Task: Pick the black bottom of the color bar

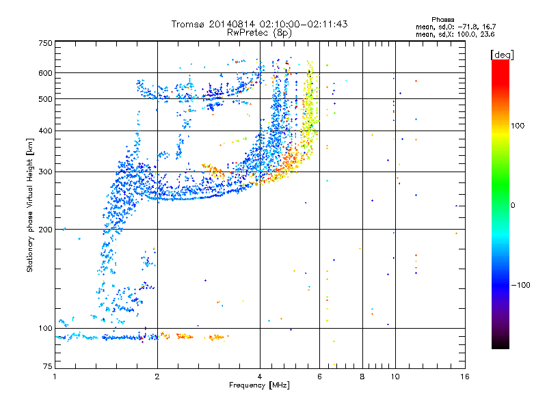Action: (x=501, y=344)
